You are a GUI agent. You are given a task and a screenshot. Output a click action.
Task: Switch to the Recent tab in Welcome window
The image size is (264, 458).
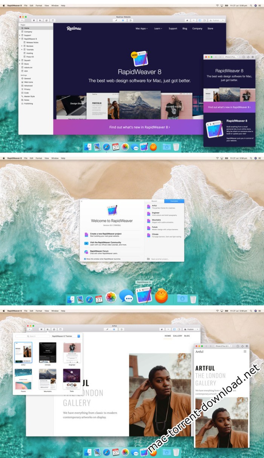coord(154,201)
